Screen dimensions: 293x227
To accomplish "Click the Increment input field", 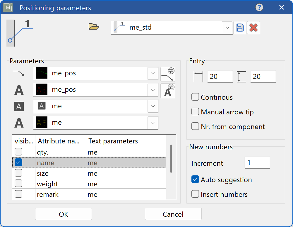I will pyautogui.click(x=257, y=162).
